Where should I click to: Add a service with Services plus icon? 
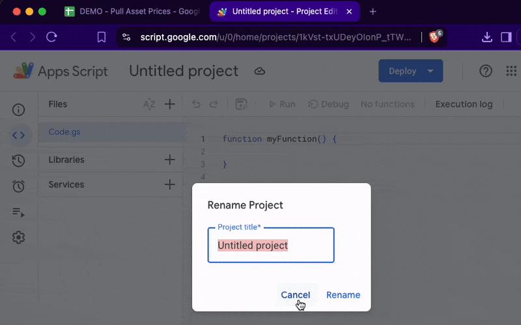pyautogui.click(x=170, y=184)
